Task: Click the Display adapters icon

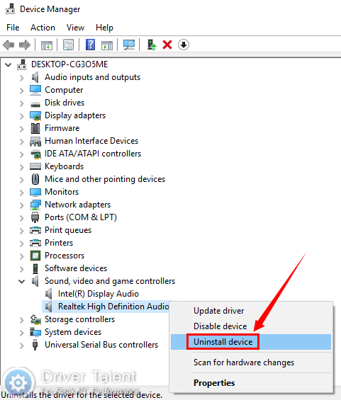Action: (35, 116)
